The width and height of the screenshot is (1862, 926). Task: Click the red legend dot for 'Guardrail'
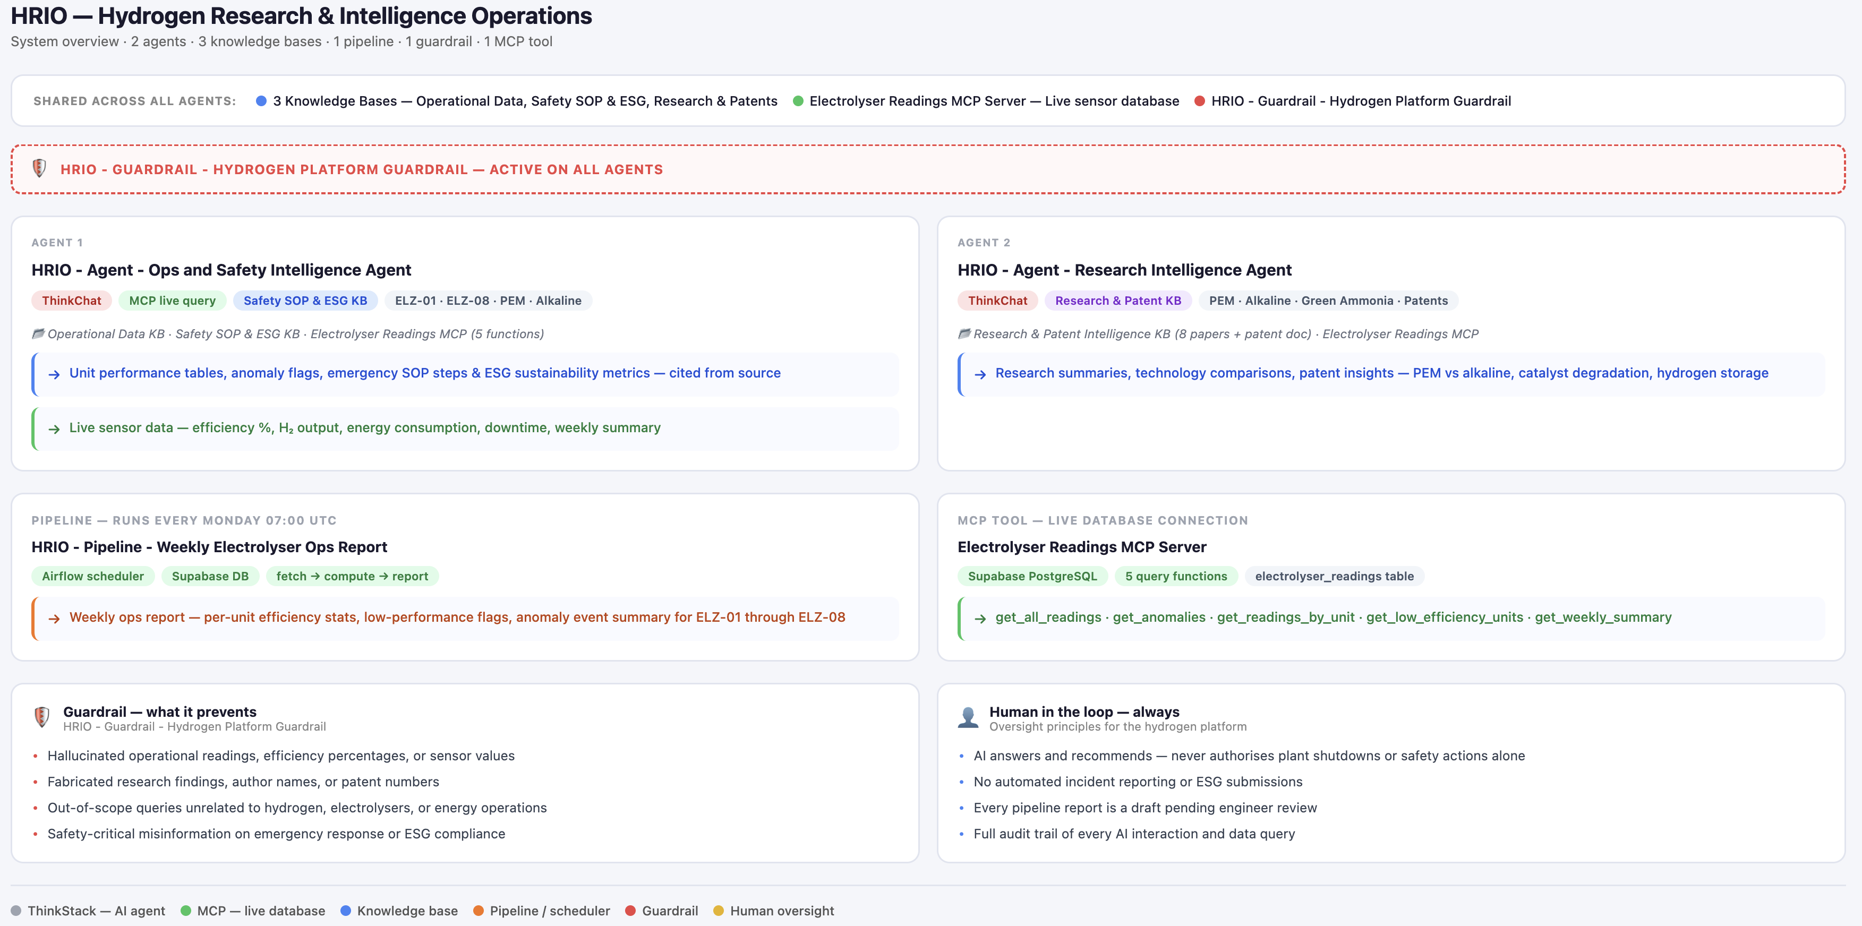(x=630, y=911)
